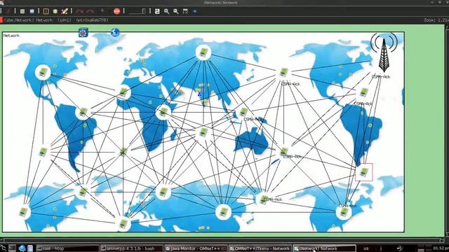
Task: Open the file manager icon next to browser
Action: [30, 248]
